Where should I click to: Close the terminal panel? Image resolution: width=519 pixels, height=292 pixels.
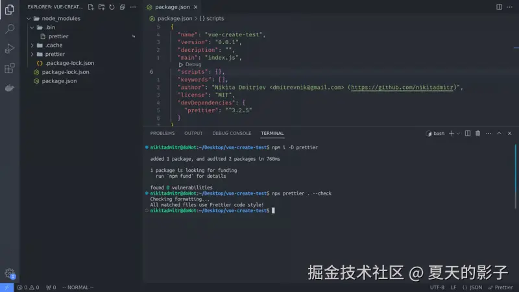[x=510, y=134]
